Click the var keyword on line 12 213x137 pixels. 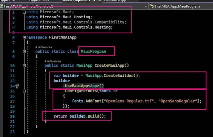point(57,75)
